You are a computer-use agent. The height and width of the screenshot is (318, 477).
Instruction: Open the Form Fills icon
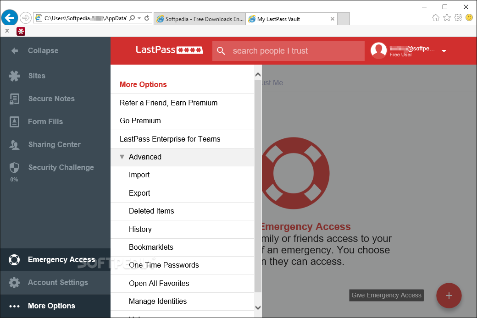(x=14, y=121)
